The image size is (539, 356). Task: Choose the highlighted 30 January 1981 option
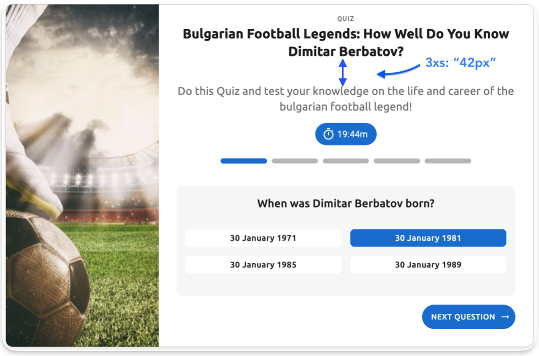(428, 238)
